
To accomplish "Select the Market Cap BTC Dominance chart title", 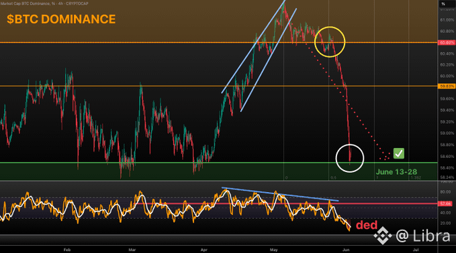I will 44,3.
